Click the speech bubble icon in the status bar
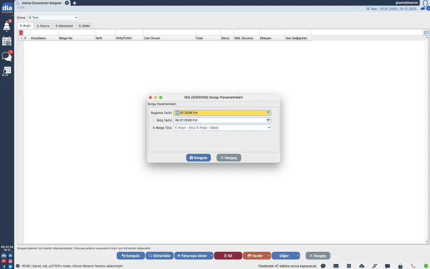430x269 pixels. (388, 266)
